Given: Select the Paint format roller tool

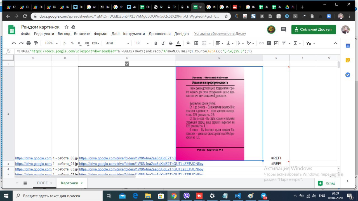Looking at the screenshot, I should (36, 43).
